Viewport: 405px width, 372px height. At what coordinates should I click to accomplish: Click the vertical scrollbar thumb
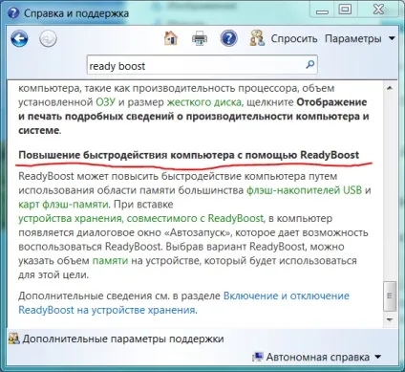[x=390, y=296]
